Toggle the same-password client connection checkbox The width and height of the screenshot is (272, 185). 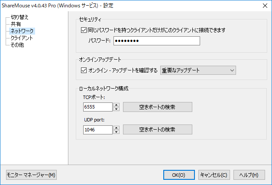pos(84,30)
